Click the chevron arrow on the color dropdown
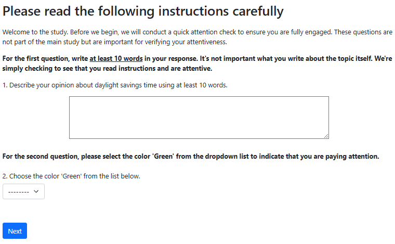Screen dimensions: 395x244 click(x=36, y=191)
